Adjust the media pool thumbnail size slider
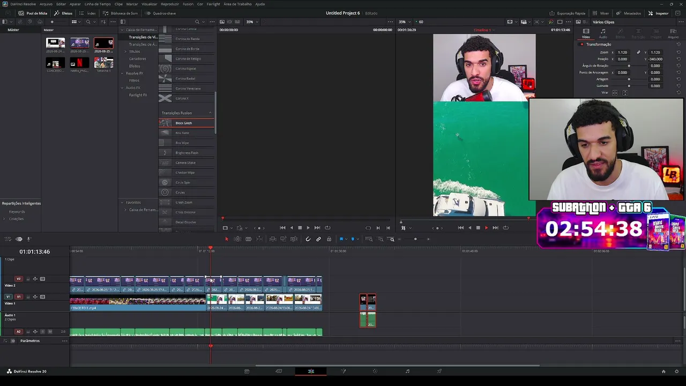 click(52, 22)
